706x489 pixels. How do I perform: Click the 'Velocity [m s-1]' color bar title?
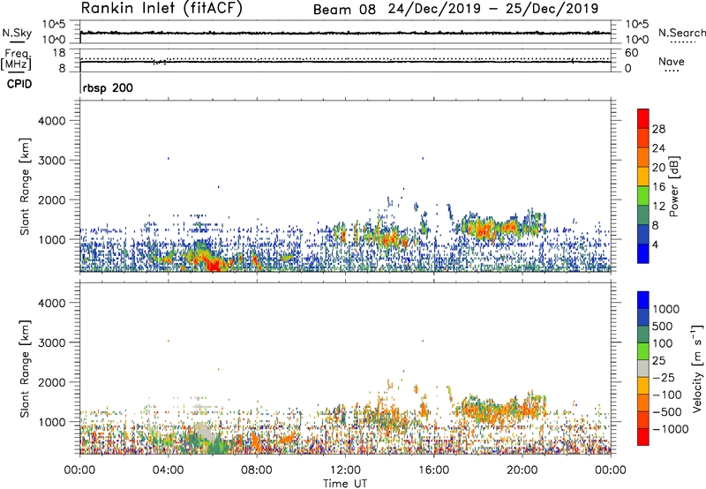coord(697,368)
